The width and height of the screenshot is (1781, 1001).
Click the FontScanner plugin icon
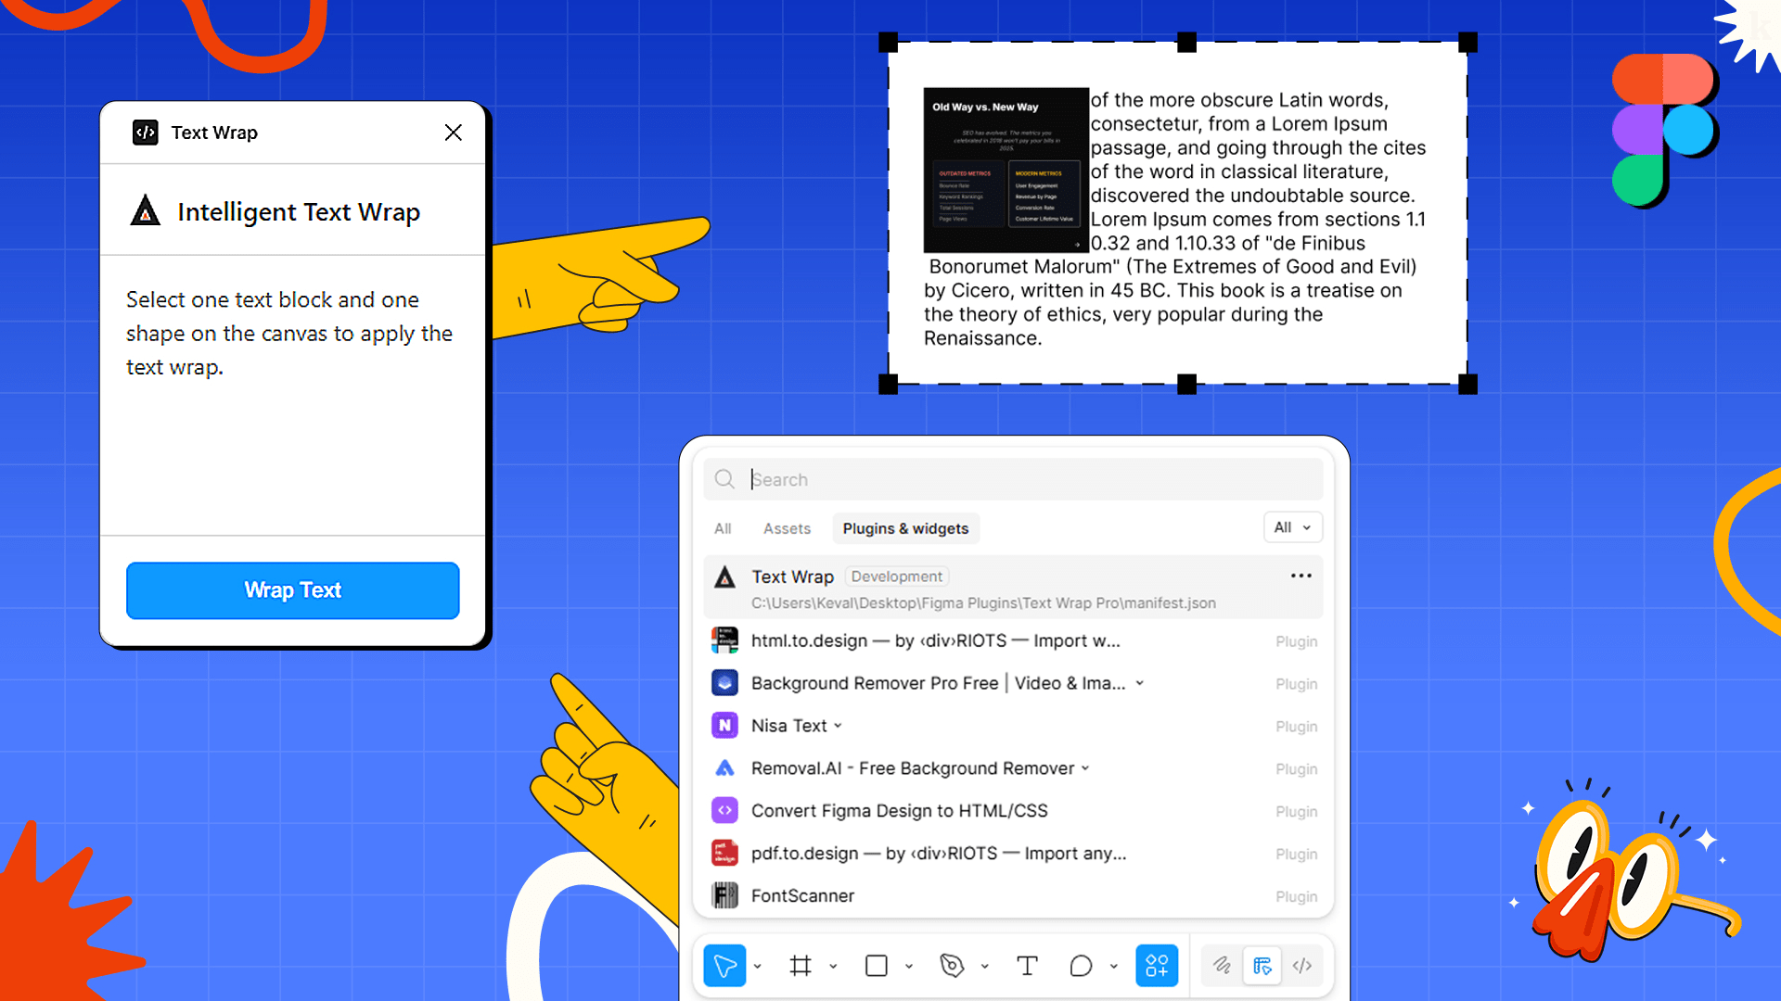pos(724,895)
